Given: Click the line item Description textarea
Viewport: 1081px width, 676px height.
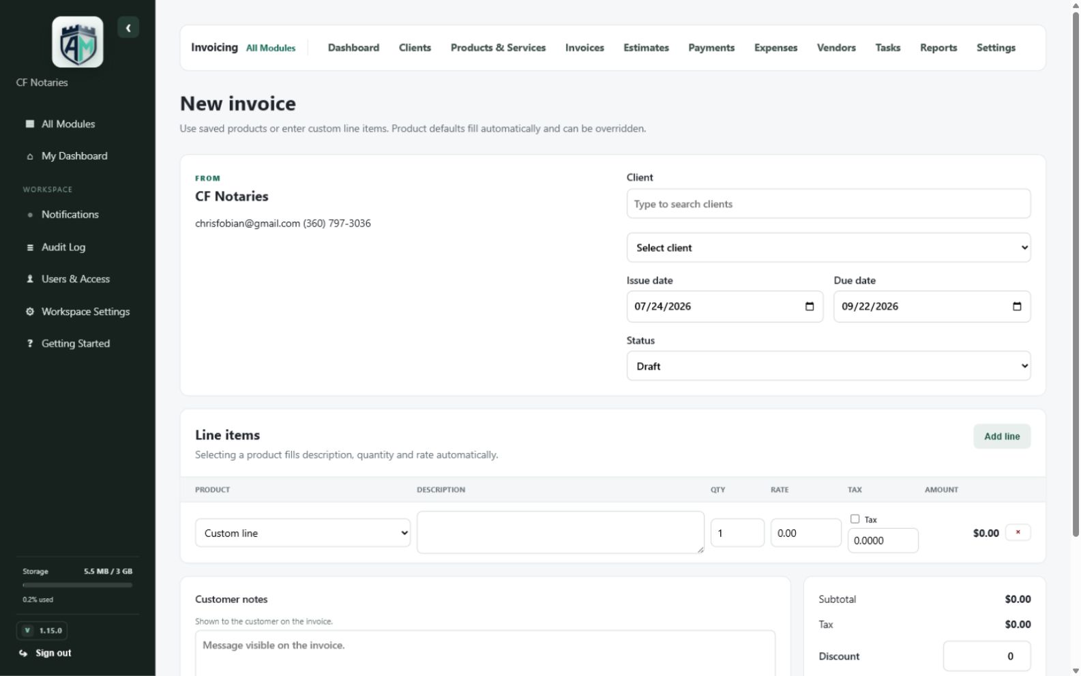Looking at the screenshot, I should coord(561,532).
